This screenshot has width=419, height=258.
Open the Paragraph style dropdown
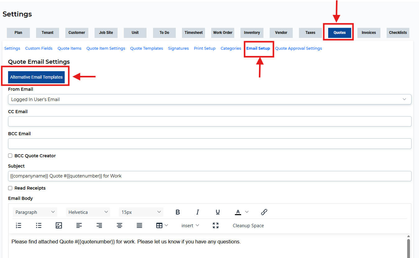[x=35, y=212]
